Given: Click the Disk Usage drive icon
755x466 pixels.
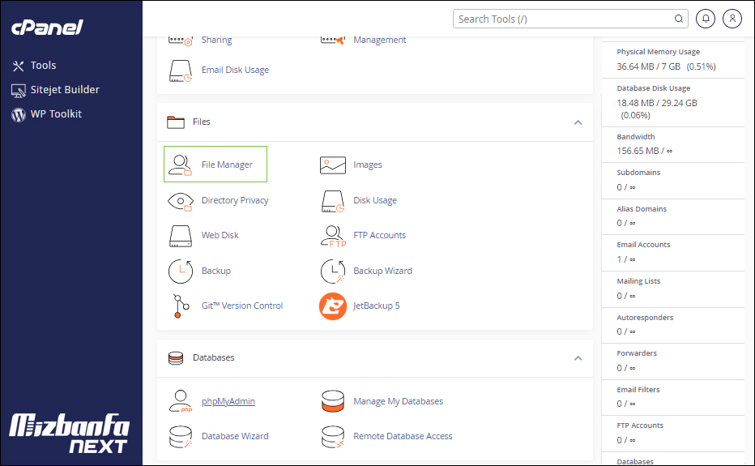Looking at the screenshot, I should pyautogui.click(x=333, y=201).
